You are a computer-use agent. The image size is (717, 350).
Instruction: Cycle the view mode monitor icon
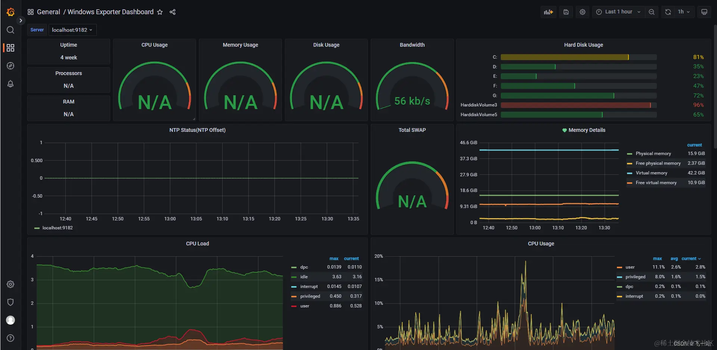coord(704,12)
